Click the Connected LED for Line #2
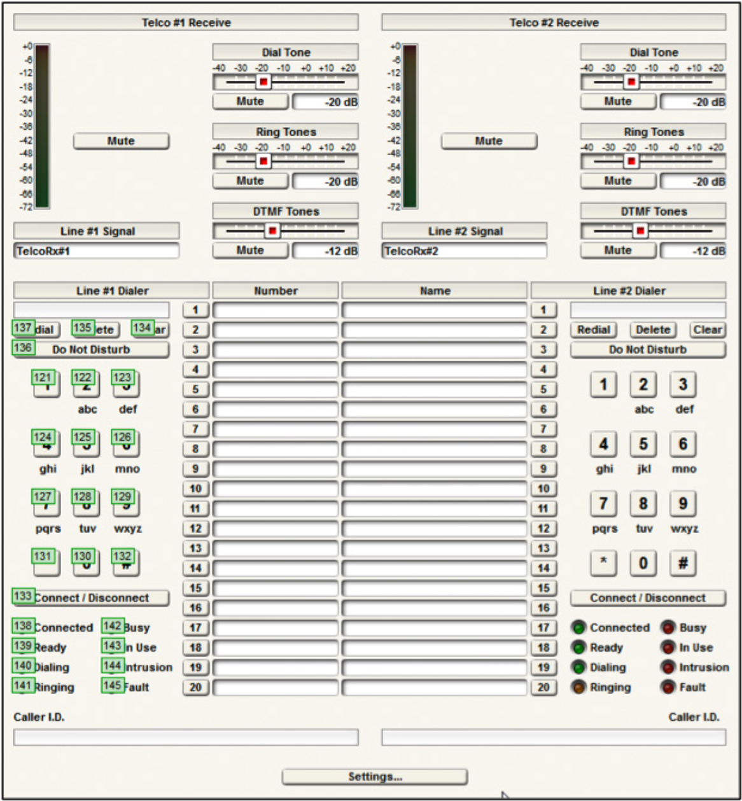 pyautogui.click(x=579, y=627)
